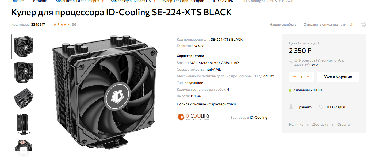Open the Наличие tab
Viewport: 383px width, 165px height.
pyautogui.click(x=296, y=124)
